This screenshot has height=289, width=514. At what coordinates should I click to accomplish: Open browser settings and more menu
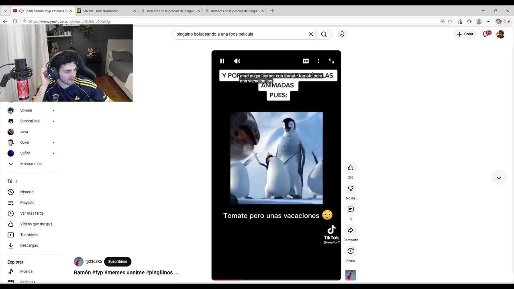click(488, 21)
